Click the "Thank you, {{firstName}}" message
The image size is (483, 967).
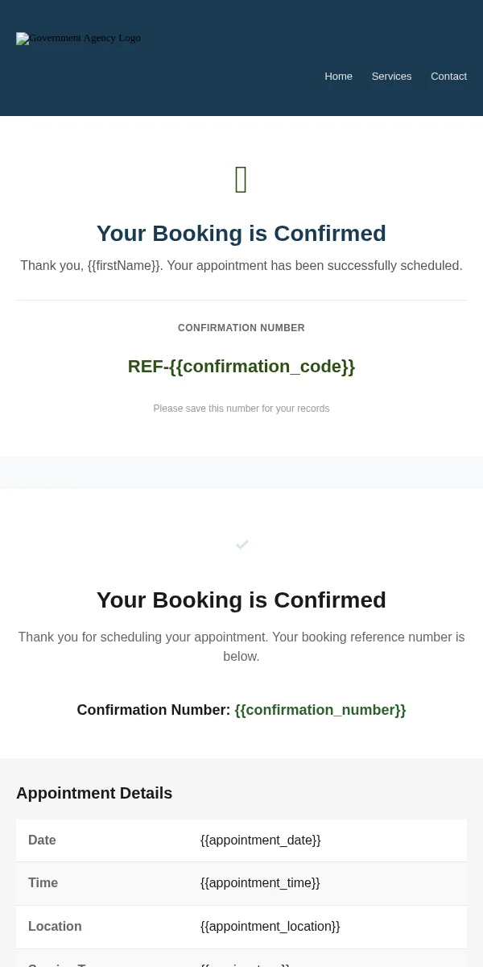(x=242, y=265)
